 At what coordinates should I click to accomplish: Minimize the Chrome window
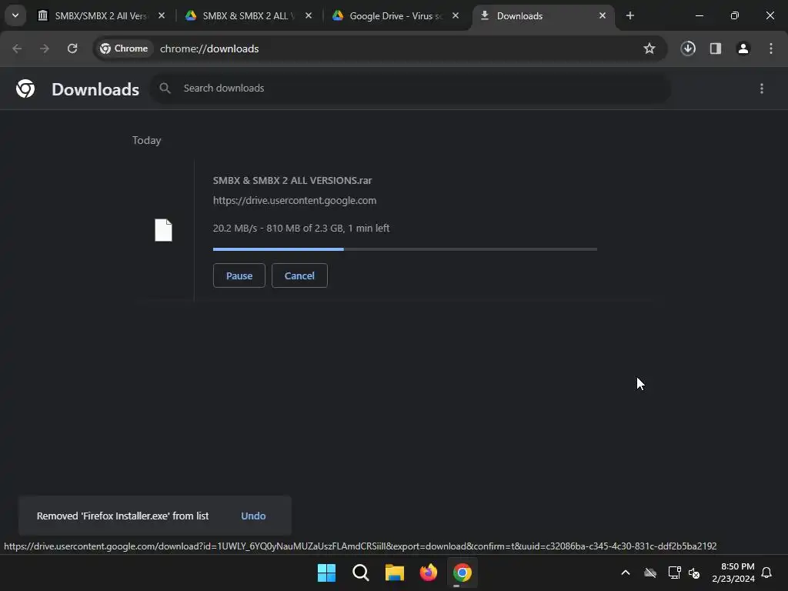coord(699,15)
